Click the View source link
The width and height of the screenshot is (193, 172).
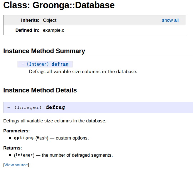point(16,165)
